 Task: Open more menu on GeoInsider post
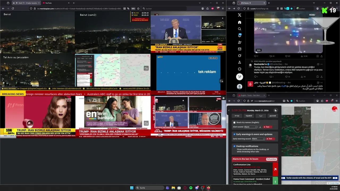coord(321,64)
